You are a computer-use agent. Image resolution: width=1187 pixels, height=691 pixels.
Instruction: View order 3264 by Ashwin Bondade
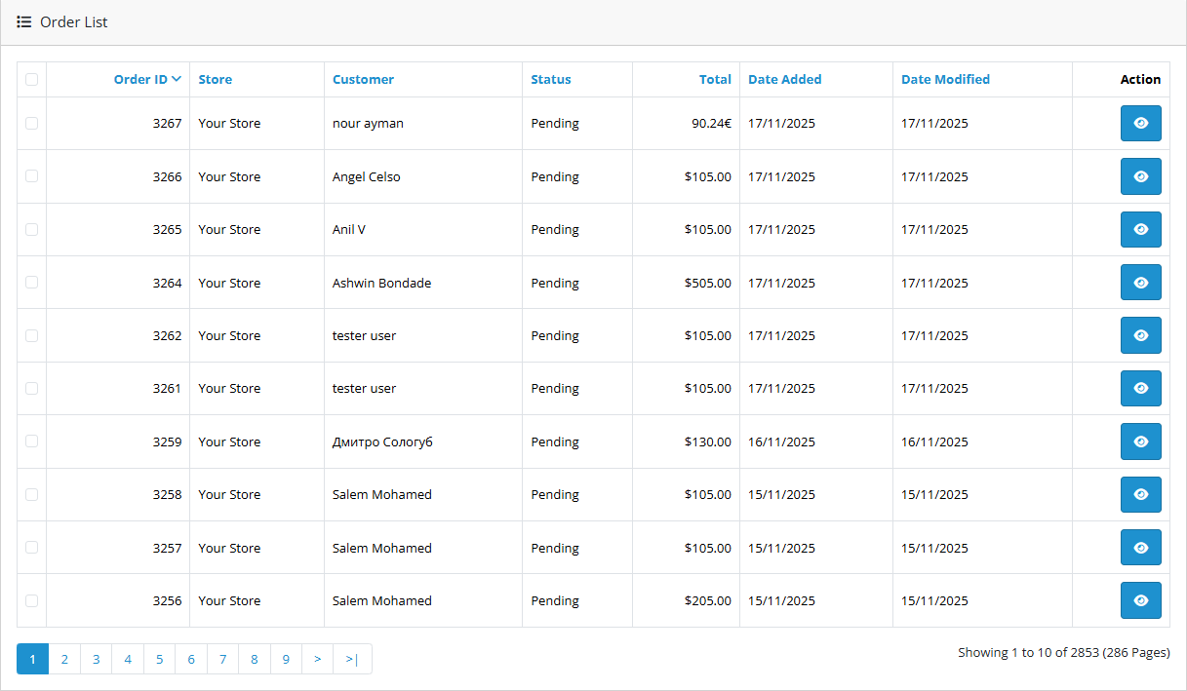click(1140, 283)
